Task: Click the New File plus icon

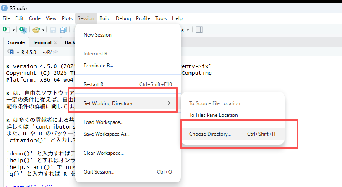Action: (5, 30)
